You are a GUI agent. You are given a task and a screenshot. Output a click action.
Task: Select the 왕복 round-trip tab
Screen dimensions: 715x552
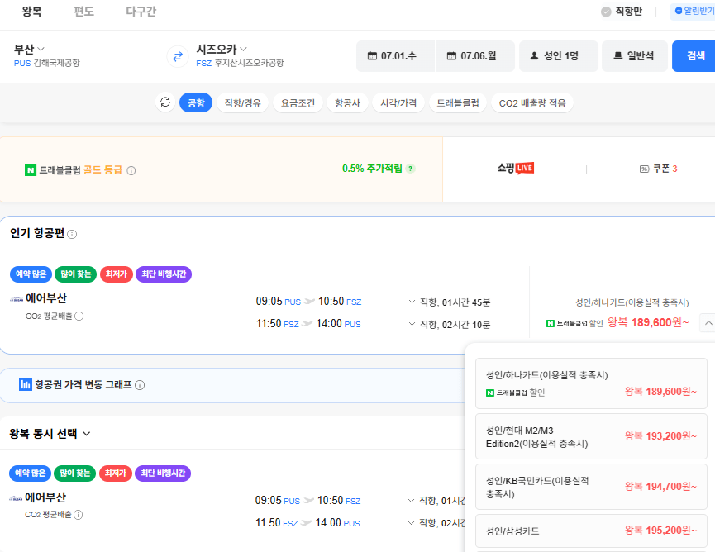[32, 12]
